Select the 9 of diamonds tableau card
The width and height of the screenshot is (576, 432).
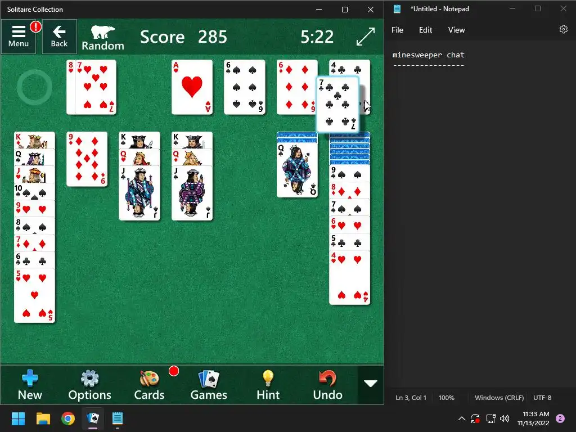87,159
